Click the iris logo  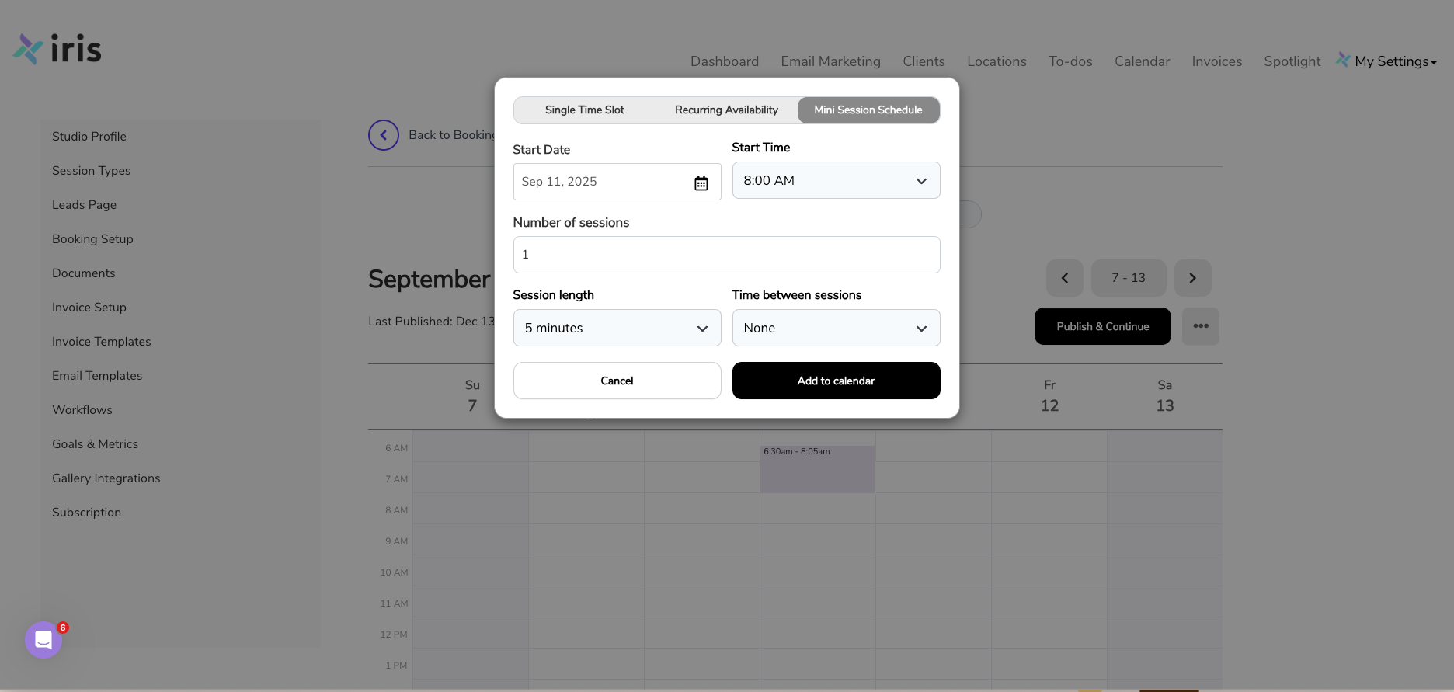pos(56,48)
